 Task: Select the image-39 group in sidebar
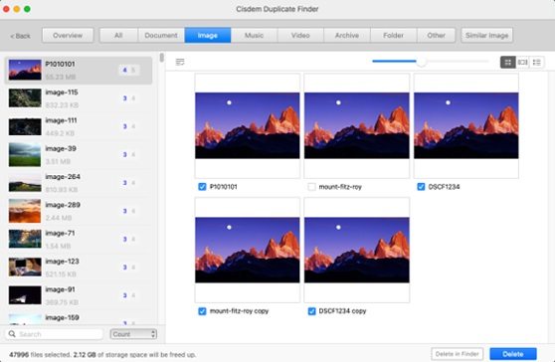click(79, 154)
